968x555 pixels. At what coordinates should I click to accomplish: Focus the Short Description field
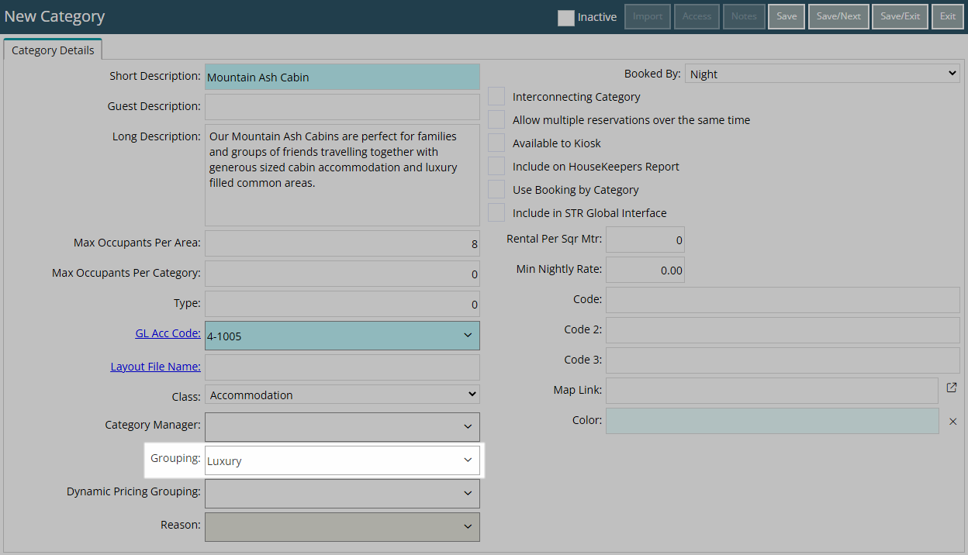342,77
